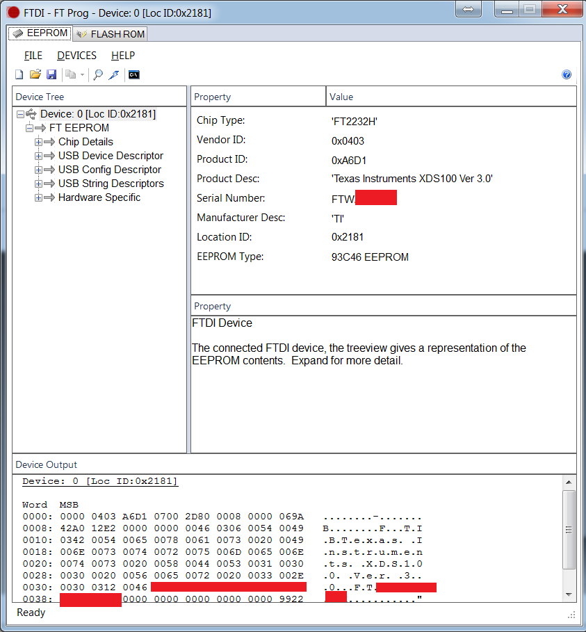Image resolution: width=586 pixels, height=632 pixels.
Task: Switch to the FLASH ROM tab
Action: (110, 34)
